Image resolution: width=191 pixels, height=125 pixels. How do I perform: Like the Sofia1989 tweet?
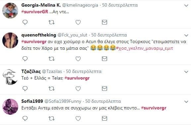(x=78, y=118)
